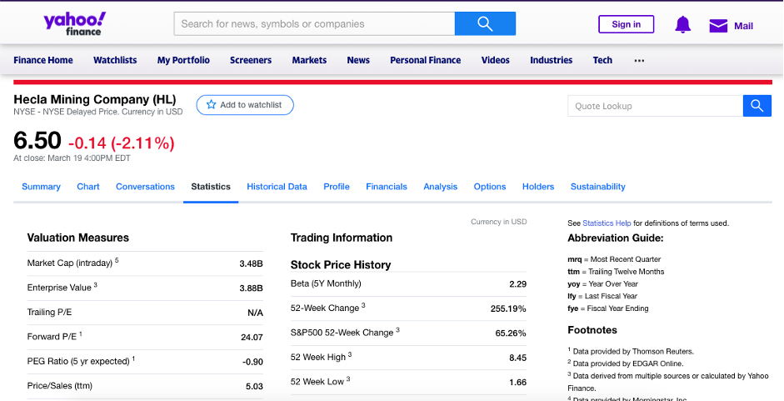Open My Portfolio in navigation bar
The width and height of the screenshot is (784, 401).
pyautogui.click(x=183, y=60)
